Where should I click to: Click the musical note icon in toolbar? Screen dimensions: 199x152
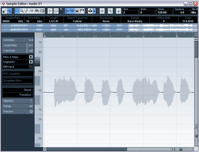118,11
